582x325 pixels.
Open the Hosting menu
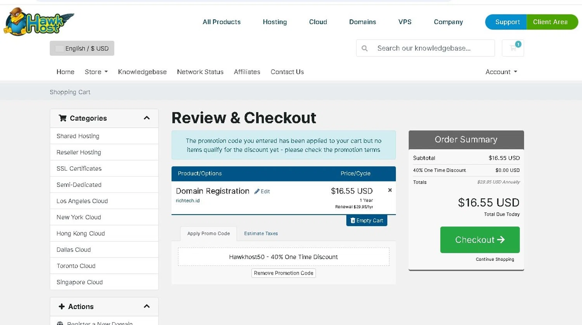pos(275,22)
